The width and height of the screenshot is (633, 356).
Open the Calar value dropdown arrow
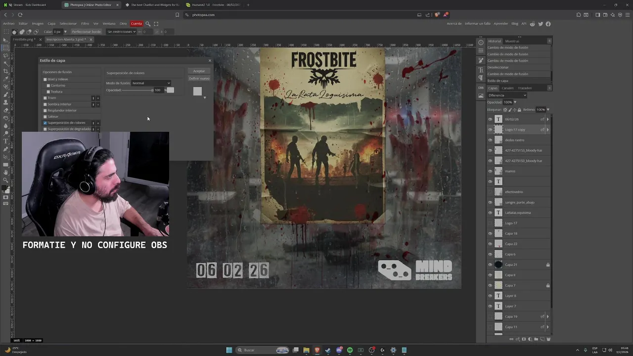[x=66, y=32]
